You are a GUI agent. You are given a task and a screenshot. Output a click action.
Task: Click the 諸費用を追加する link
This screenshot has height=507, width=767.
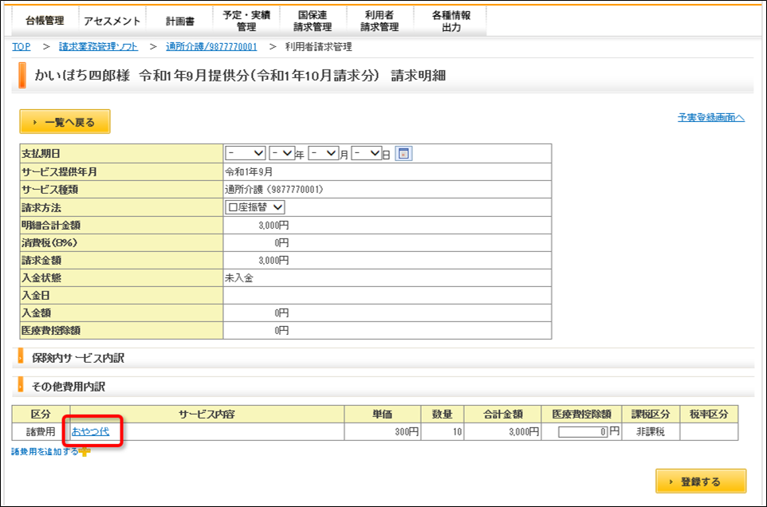pyautogui.click(x=45, y=451)
